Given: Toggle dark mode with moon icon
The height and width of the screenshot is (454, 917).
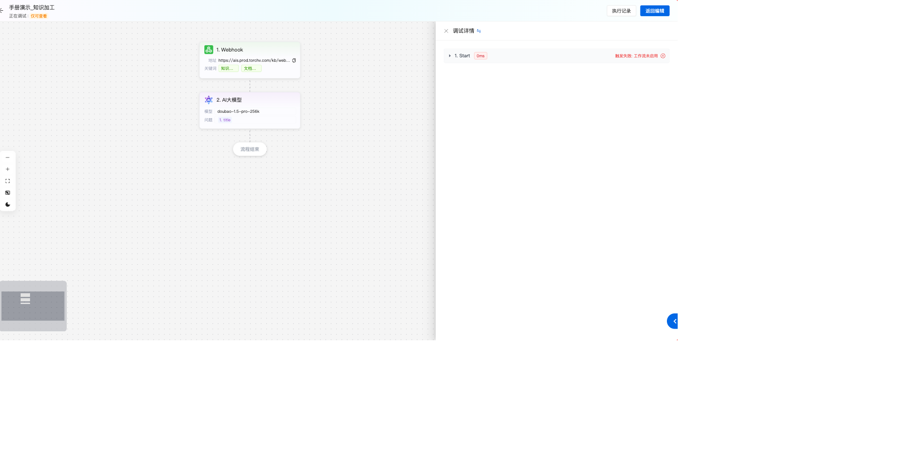Looking at the screenshot, I should 8,205.
